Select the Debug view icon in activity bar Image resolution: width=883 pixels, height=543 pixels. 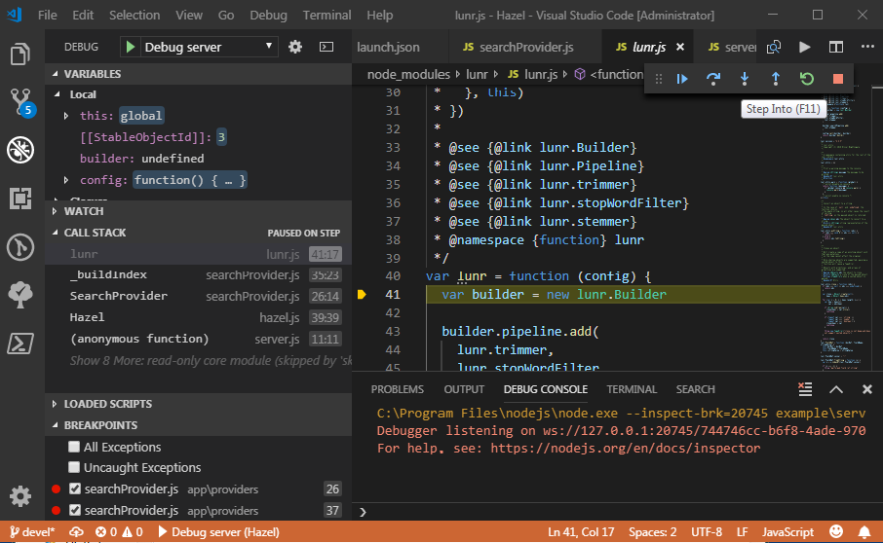[20, 150]
